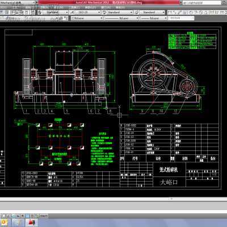The image size is (227, 227).
Task: Open the ByLayer linetype dropdown
Action: (122, 18)
